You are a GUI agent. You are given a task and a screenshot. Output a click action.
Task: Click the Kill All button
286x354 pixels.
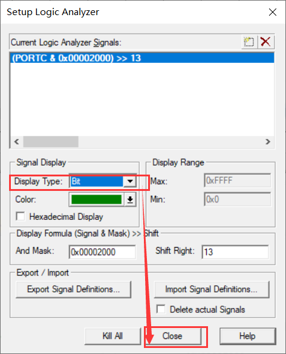click(x=112, y=336)
